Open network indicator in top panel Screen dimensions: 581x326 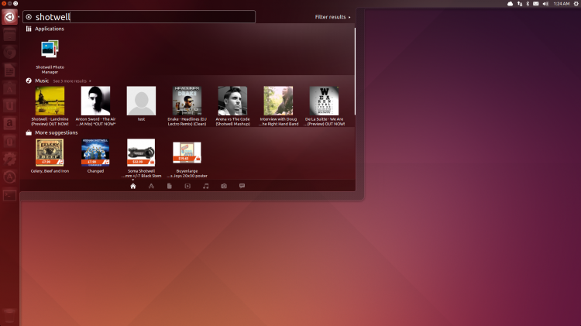click(520, 4)
